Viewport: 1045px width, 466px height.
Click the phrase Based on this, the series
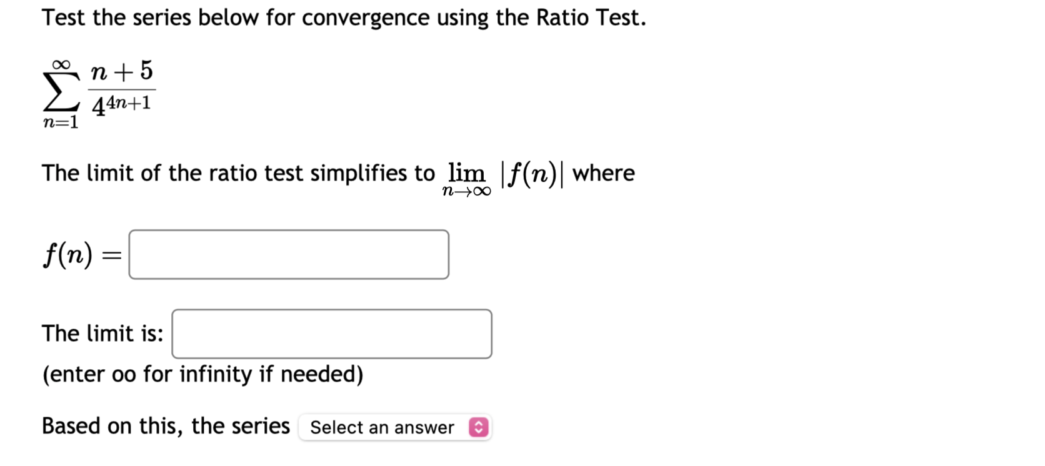point(164,426)
